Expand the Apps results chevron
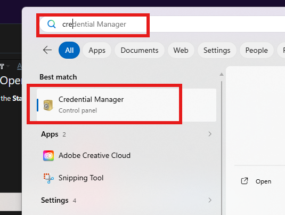Viewport: 285px width, 215px height. click(x=210, y=134)
